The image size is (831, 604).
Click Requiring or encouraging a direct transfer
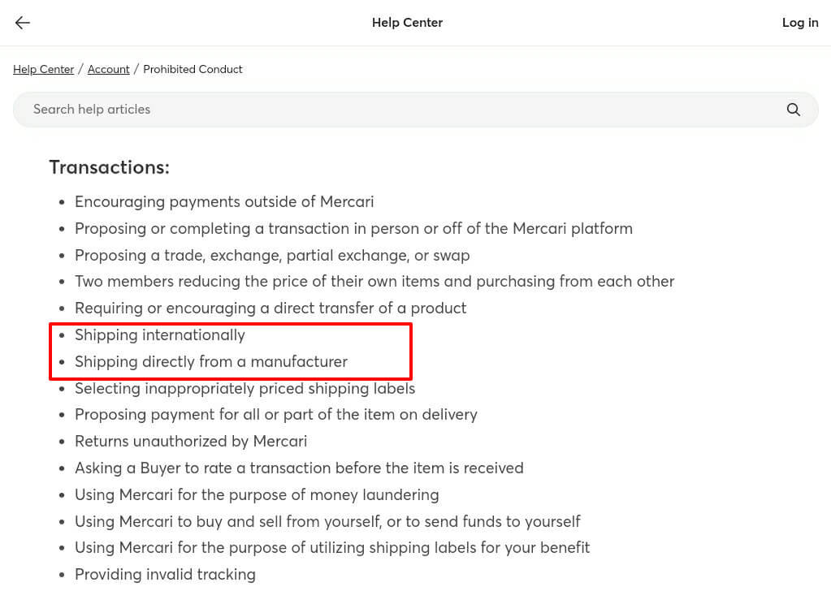(x=271, y=308)
